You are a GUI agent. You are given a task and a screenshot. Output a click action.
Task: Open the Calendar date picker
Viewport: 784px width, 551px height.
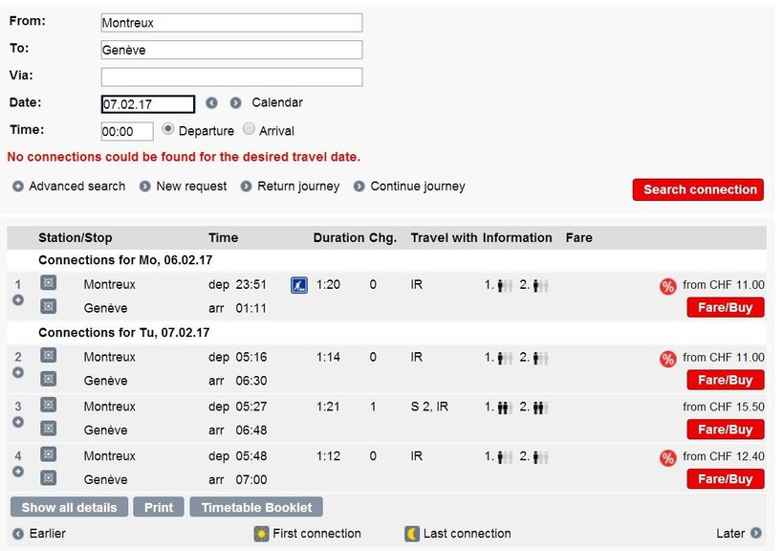click(277, 102)
